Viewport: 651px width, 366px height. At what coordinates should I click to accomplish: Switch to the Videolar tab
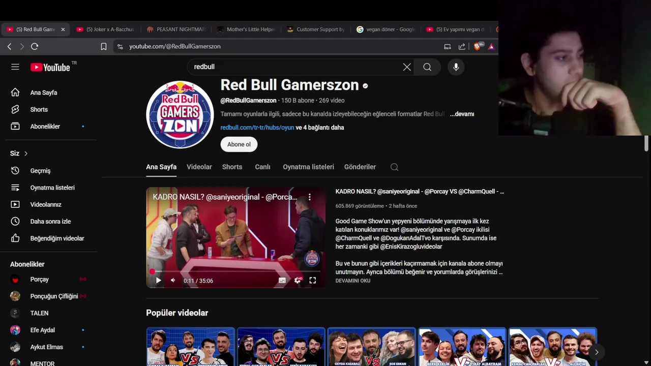click(x=199, y=167)
